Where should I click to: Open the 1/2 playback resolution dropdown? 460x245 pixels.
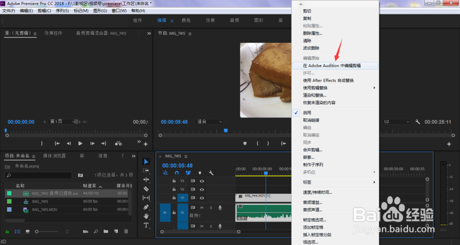pyautogui.click(x=397, y=122)
